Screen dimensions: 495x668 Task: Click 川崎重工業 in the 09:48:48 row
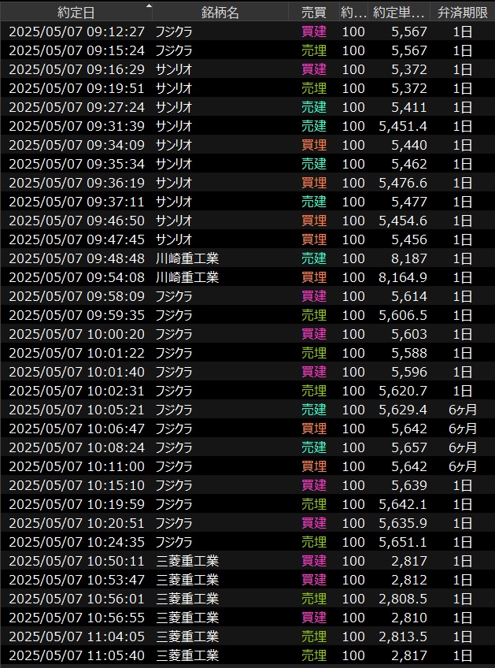tap(187, 258)
